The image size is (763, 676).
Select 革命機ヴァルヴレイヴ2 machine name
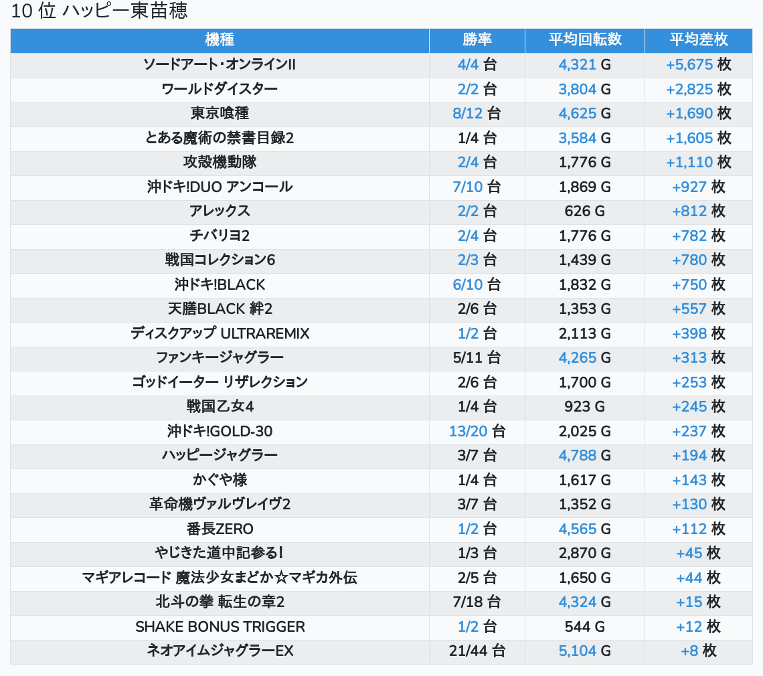[220, 504]
